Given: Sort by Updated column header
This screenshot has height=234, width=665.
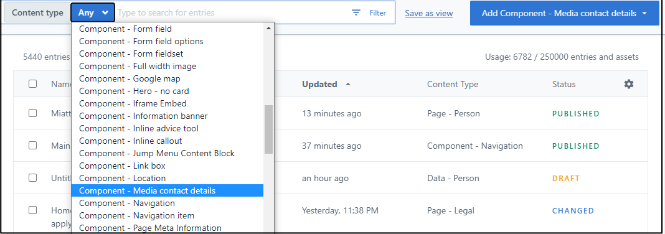Looking at the screenshot, I should pos(319,84).
